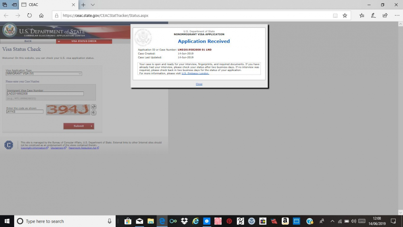
Task: Open Mail app from taskbar
Action: pos(139,221)
